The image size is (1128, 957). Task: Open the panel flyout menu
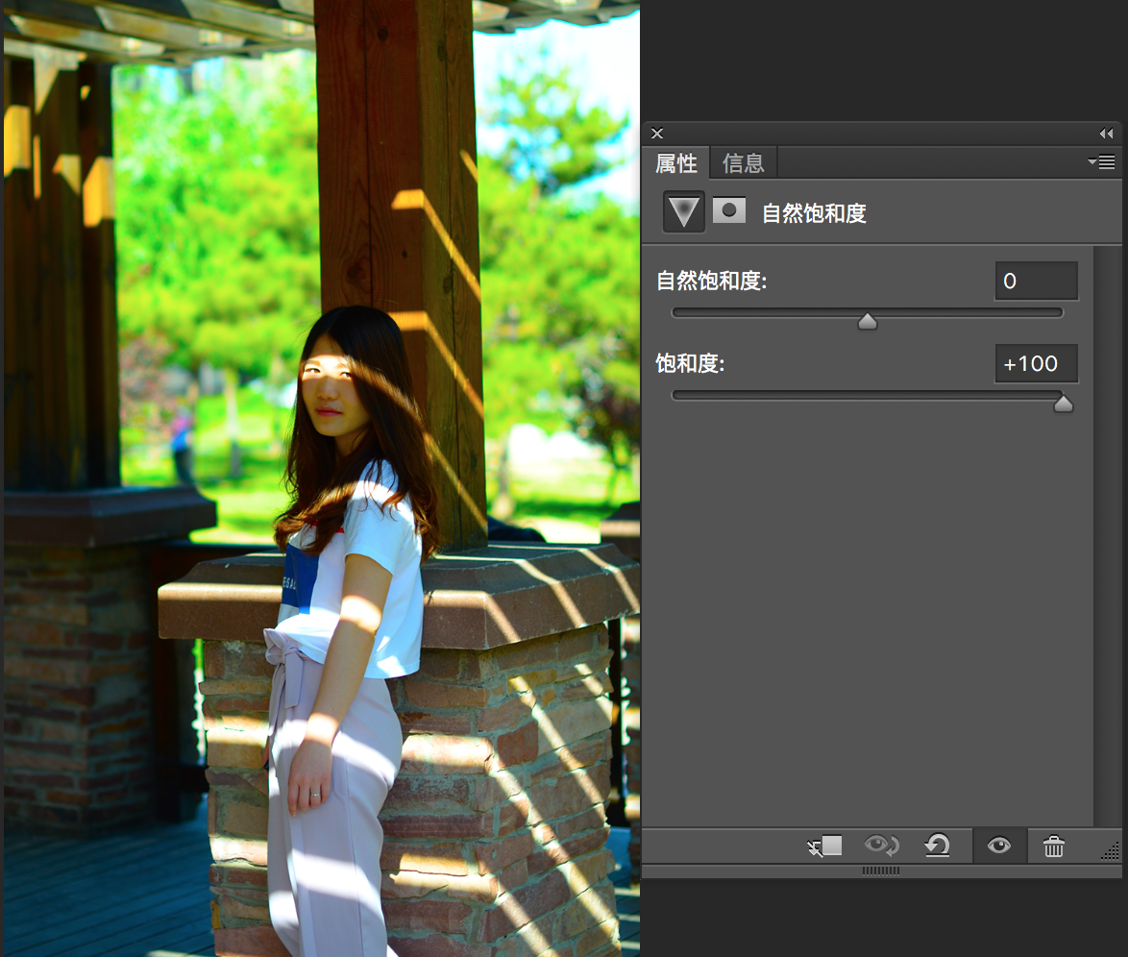(1101, 161)
